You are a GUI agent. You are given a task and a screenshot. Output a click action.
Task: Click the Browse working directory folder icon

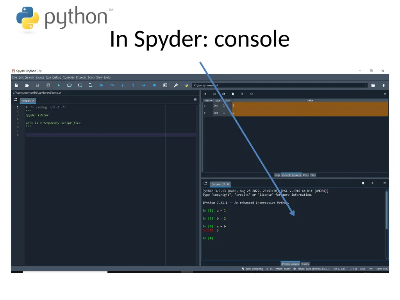click(x=373, y=86)
